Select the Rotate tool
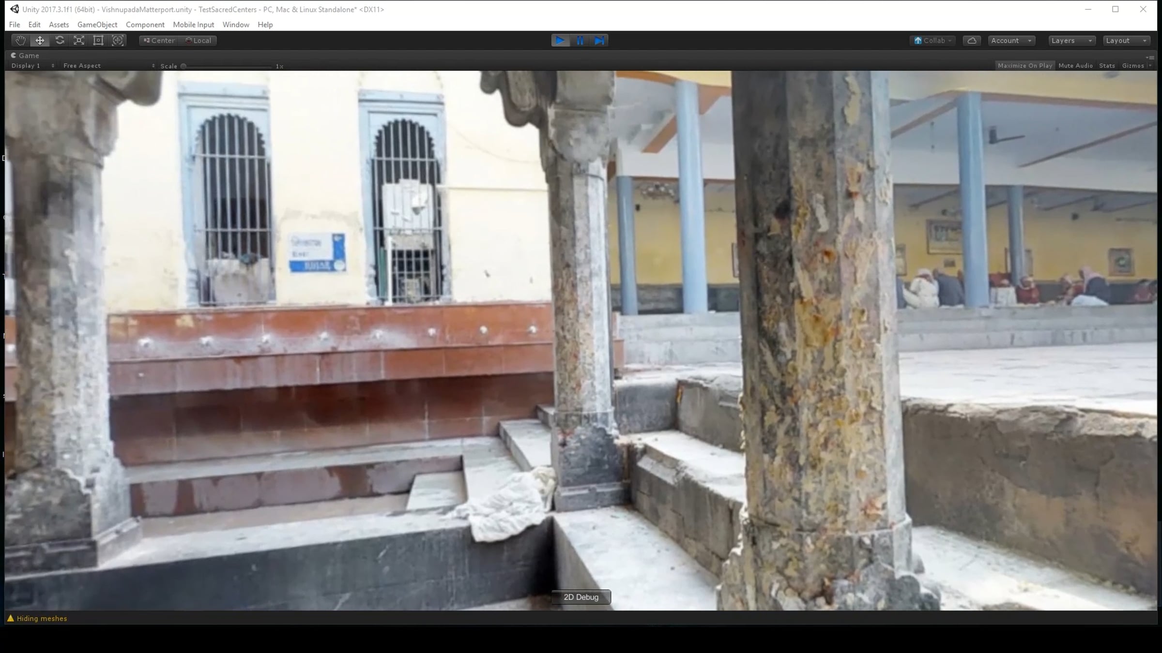Viewport: 1162px width, 653px height. [60, 41]
